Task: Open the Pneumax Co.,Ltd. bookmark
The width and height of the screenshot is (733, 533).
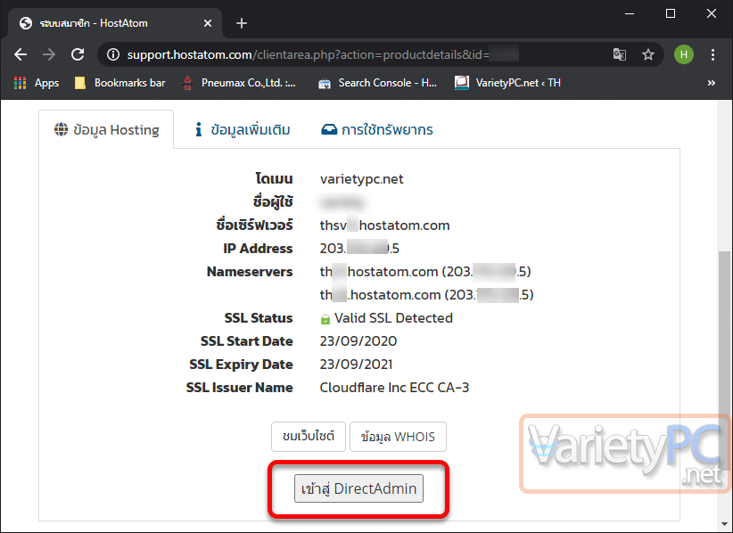Action: 239,83
